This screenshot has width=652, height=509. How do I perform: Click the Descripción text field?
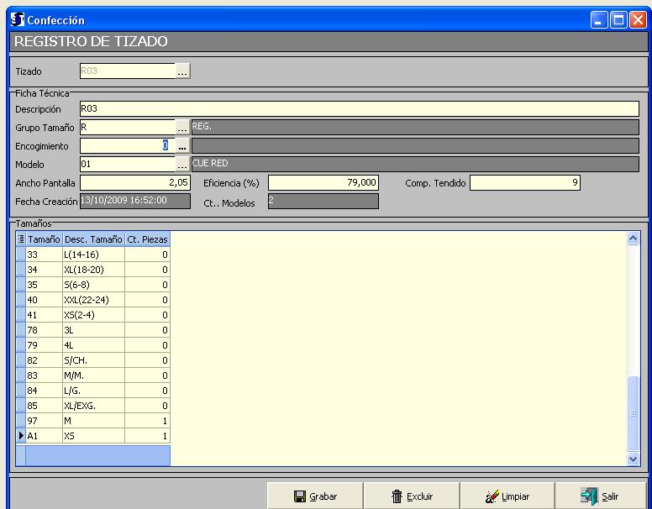click(359, 109)
